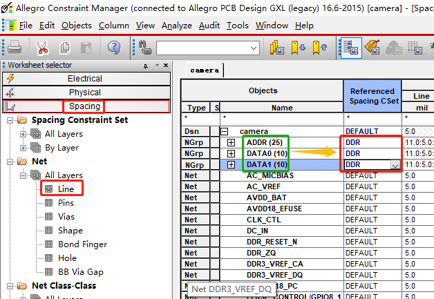The image size is (434, 299).
Task: Open the Tools menu
Action: point(238,26)
